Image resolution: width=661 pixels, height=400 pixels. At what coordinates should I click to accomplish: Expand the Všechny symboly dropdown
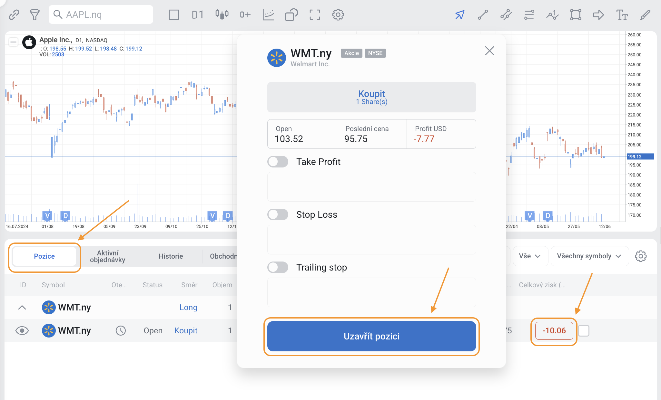tap(589, 256)
